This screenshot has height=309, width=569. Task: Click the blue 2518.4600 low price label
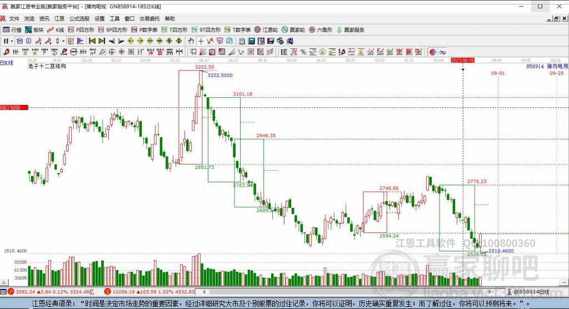tap(501, 251)
